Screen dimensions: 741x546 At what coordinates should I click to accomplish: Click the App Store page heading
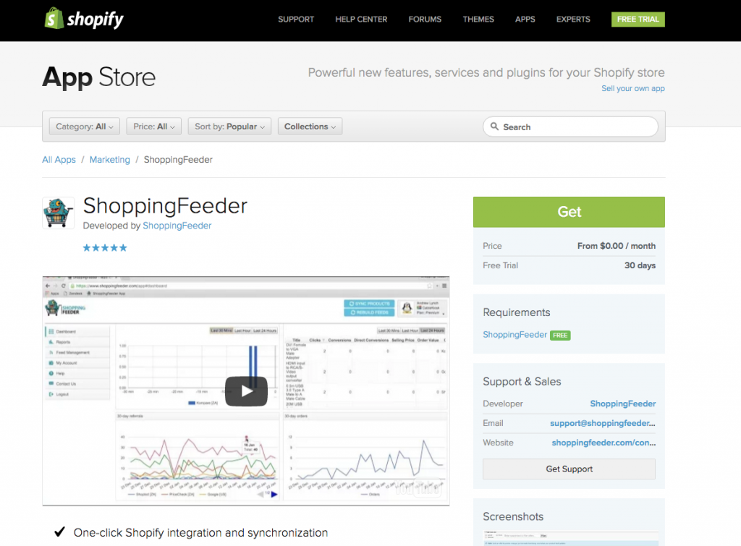[x=98, y=77]
